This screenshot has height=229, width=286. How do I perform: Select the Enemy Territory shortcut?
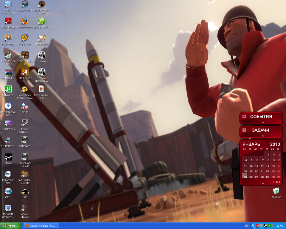[25, 126]
